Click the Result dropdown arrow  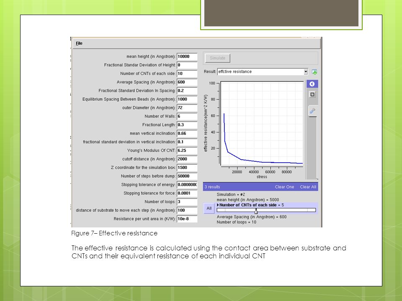click(306, 71)
